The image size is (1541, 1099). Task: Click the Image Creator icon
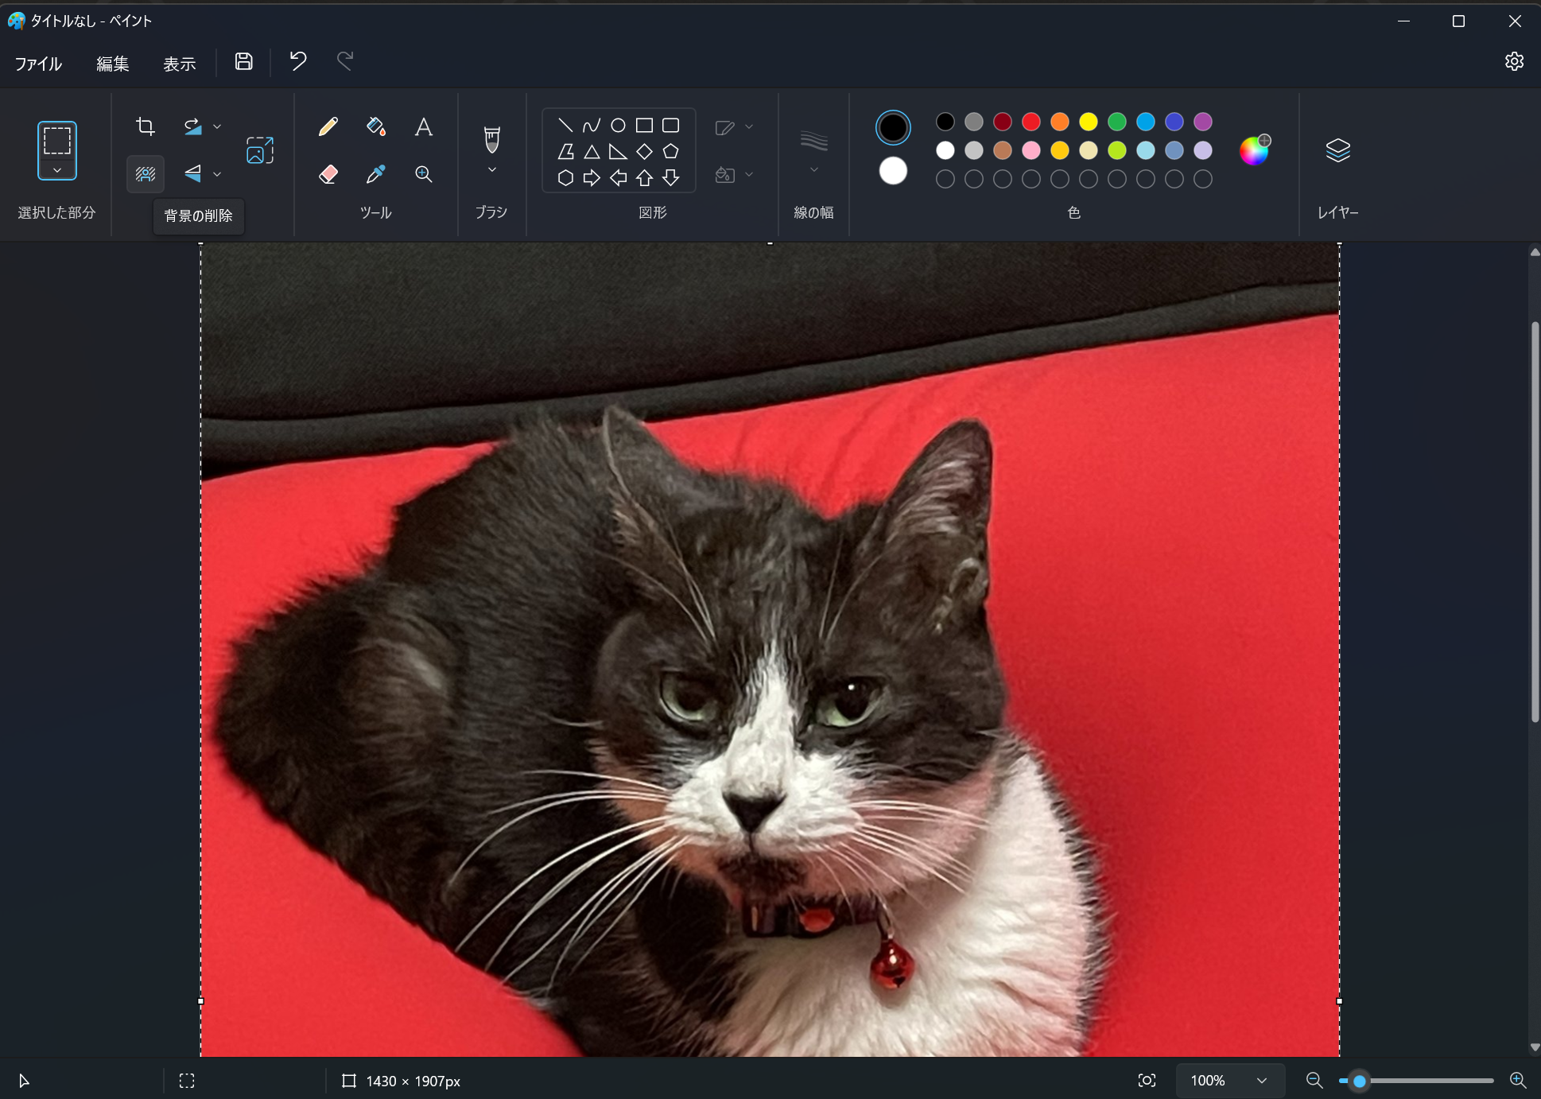click(259, 150)
